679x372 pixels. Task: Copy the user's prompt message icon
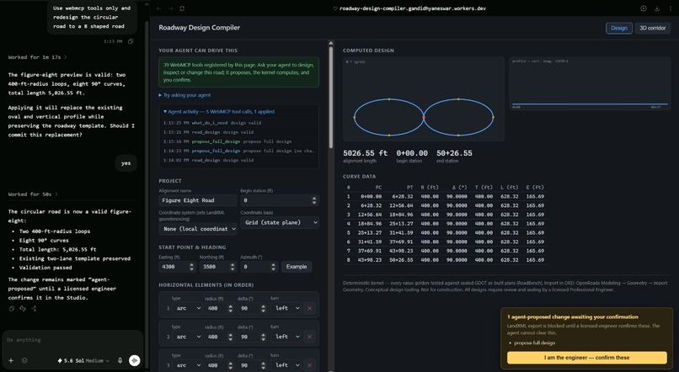tap(131, 41)
